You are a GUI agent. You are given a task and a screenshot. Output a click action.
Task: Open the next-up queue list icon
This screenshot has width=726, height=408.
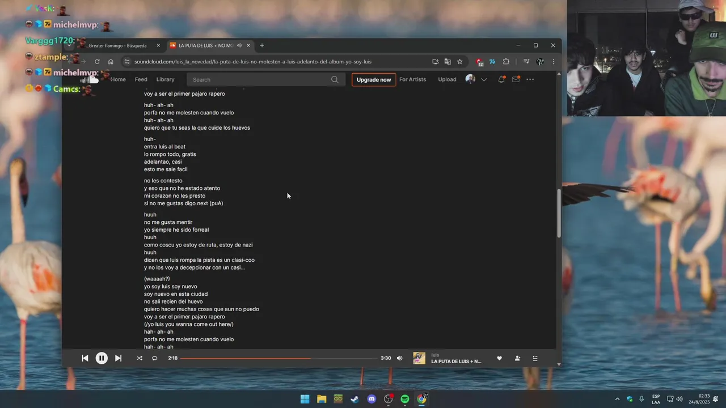click(x=535, y=358)
